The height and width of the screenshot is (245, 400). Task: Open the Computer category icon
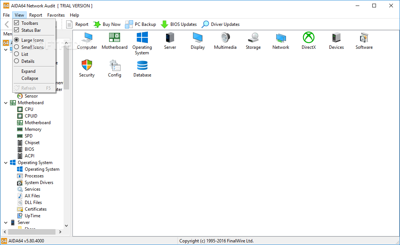(x=87, y=41)
